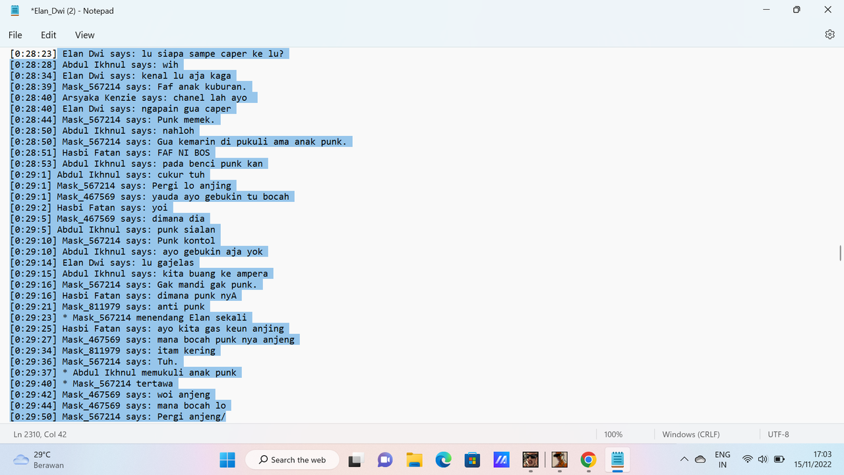Click the Search the web box

(292, 460)
